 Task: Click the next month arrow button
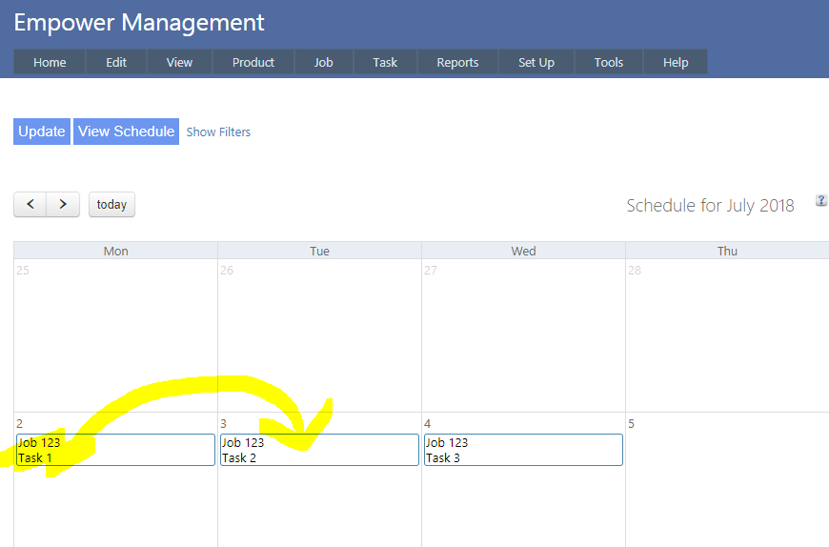(63, 204)
